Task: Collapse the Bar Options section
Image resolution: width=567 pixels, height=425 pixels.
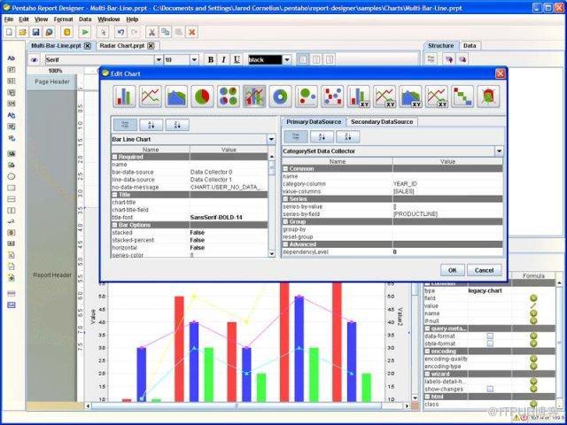Action: pos(114,225)
